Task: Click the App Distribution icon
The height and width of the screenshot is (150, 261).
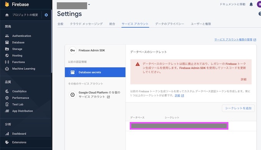Action: [7, 111]
